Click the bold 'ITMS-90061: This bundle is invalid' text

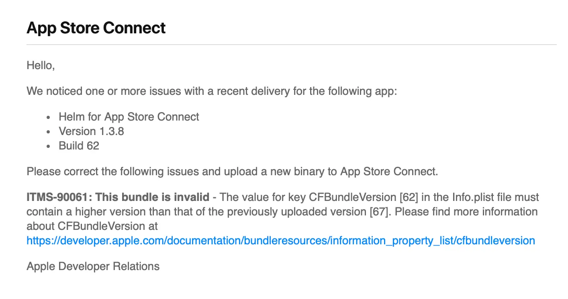(x=118, y=197)
